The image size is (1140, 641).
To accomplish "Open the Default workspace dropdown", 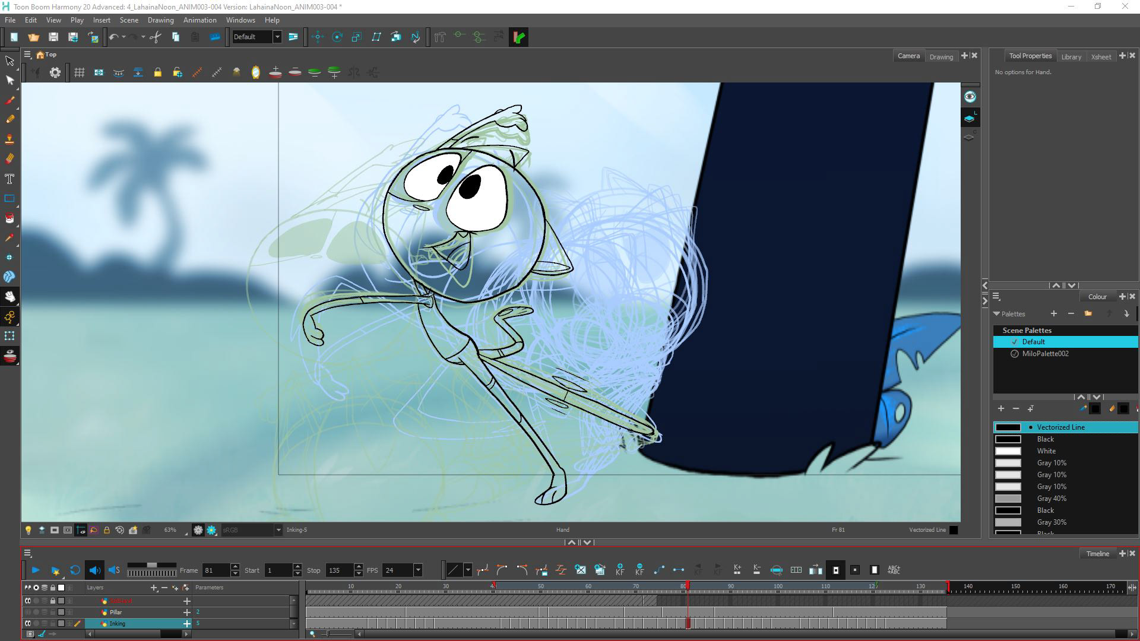I will coord(277,37).
